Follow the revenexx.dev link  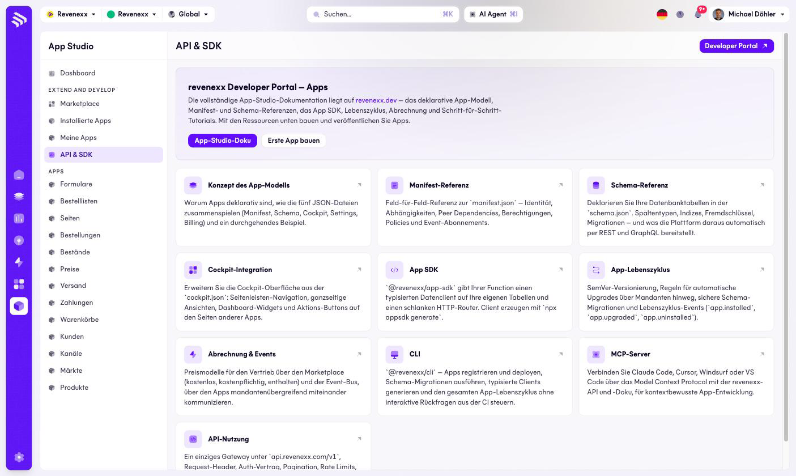tap(376, 100)
